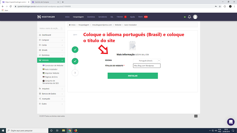This screenshot has width=237, height=133.
Task: Open the live chat bubble
Action: point(231,122)
